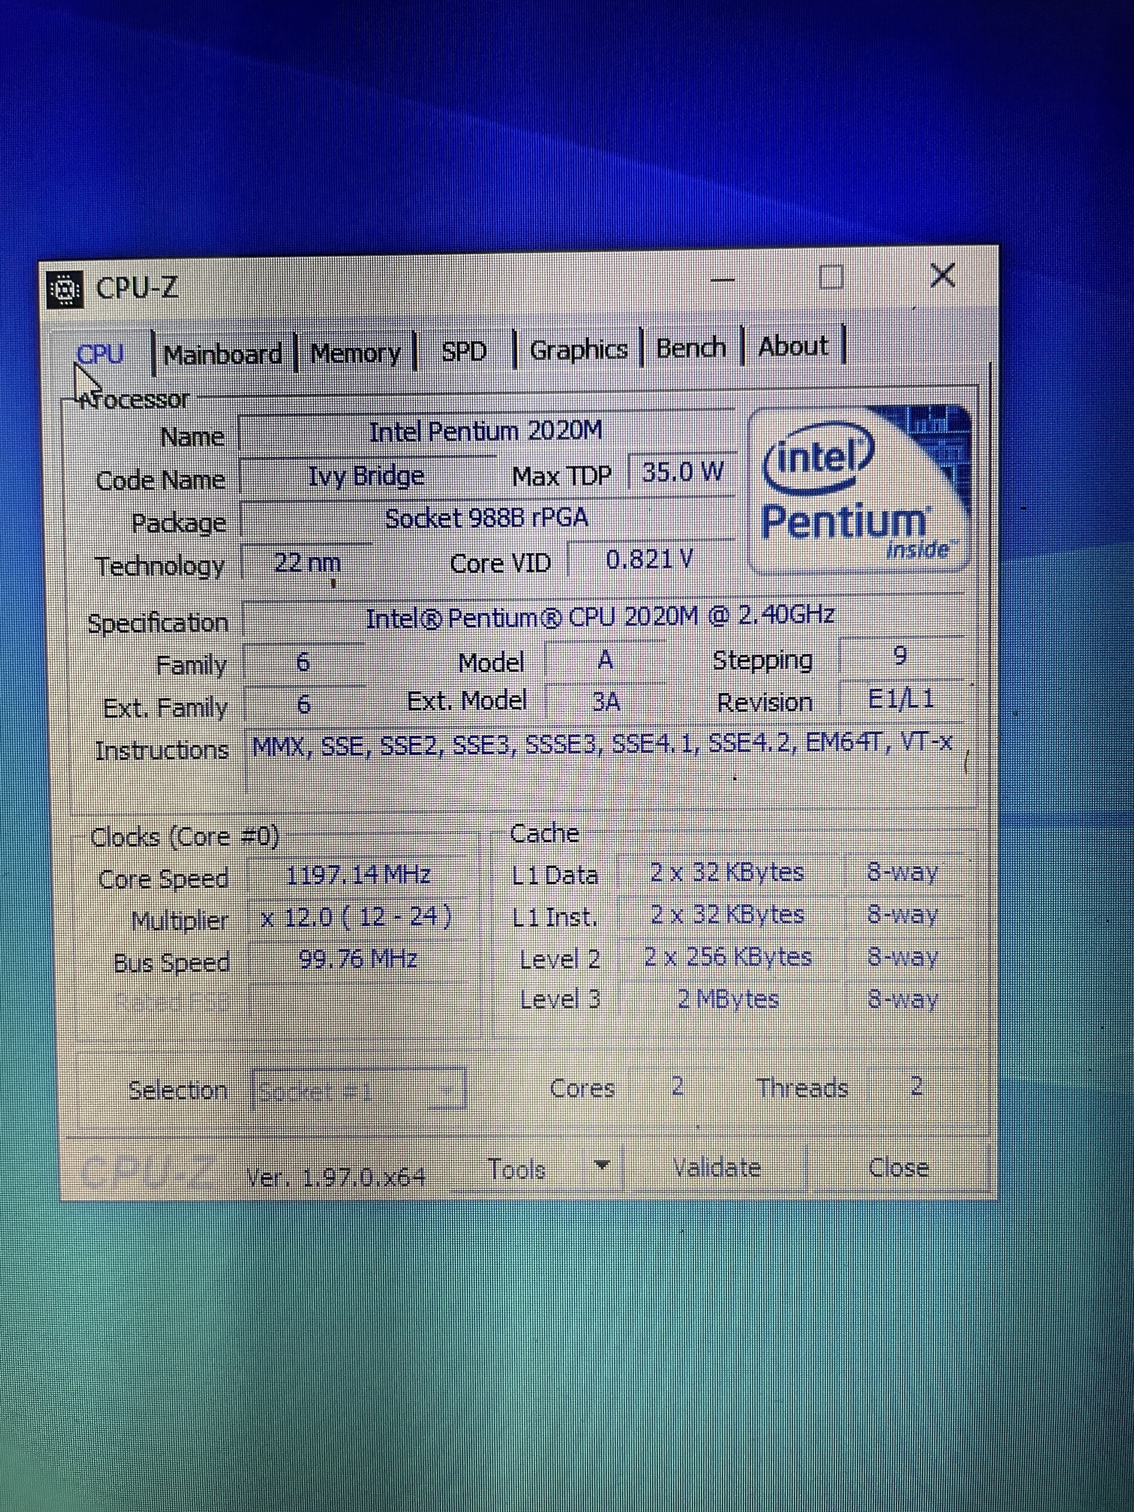Open the Tools dropdown arrow
1134x1512 pixels.
601,1165
